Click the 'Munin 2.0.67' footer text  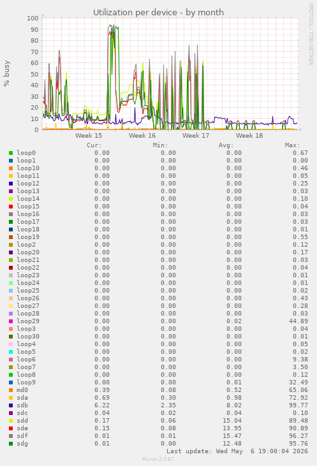[158, 459]
